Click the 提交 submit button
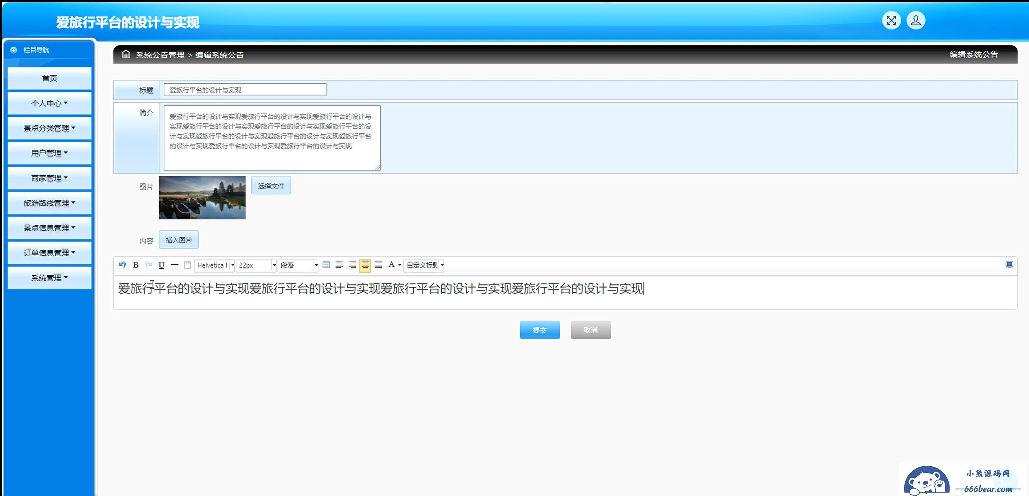Screen dimensions: 1029x496 539,330
